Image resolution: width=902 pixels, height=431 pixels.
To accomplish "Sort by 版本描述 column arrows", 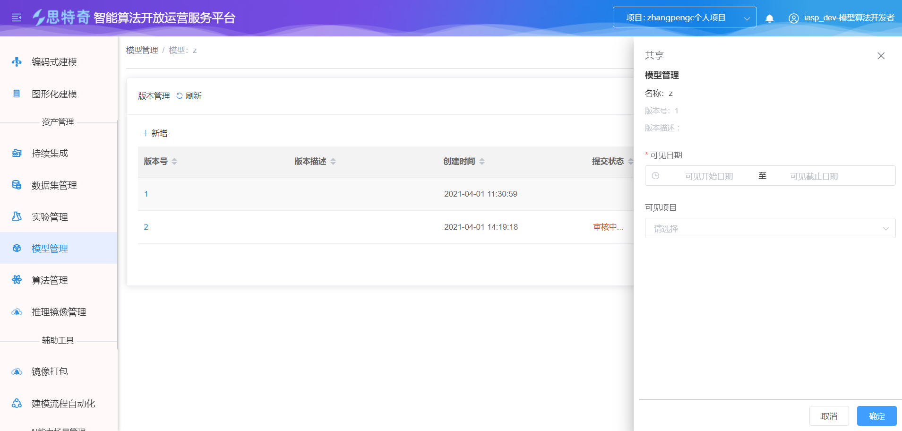I will point(333,162).
